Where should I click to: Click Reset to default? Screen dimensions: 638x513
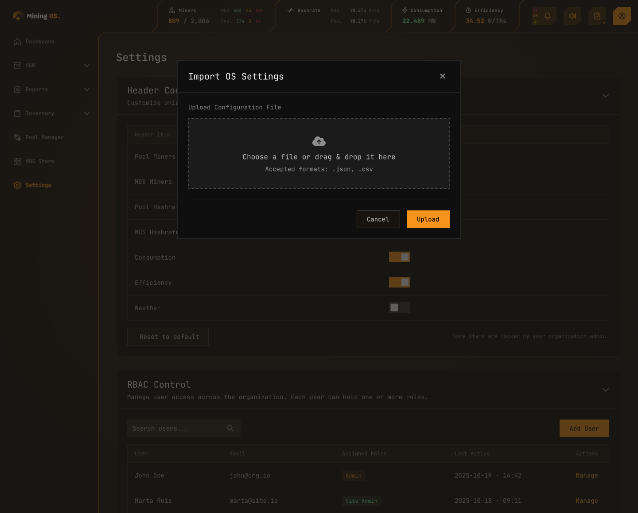pos(168,337)
